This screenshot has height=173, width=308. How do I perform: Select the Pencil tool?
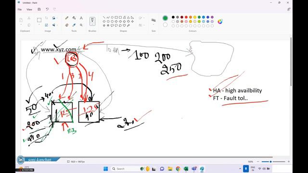click(x=67, y=18)
